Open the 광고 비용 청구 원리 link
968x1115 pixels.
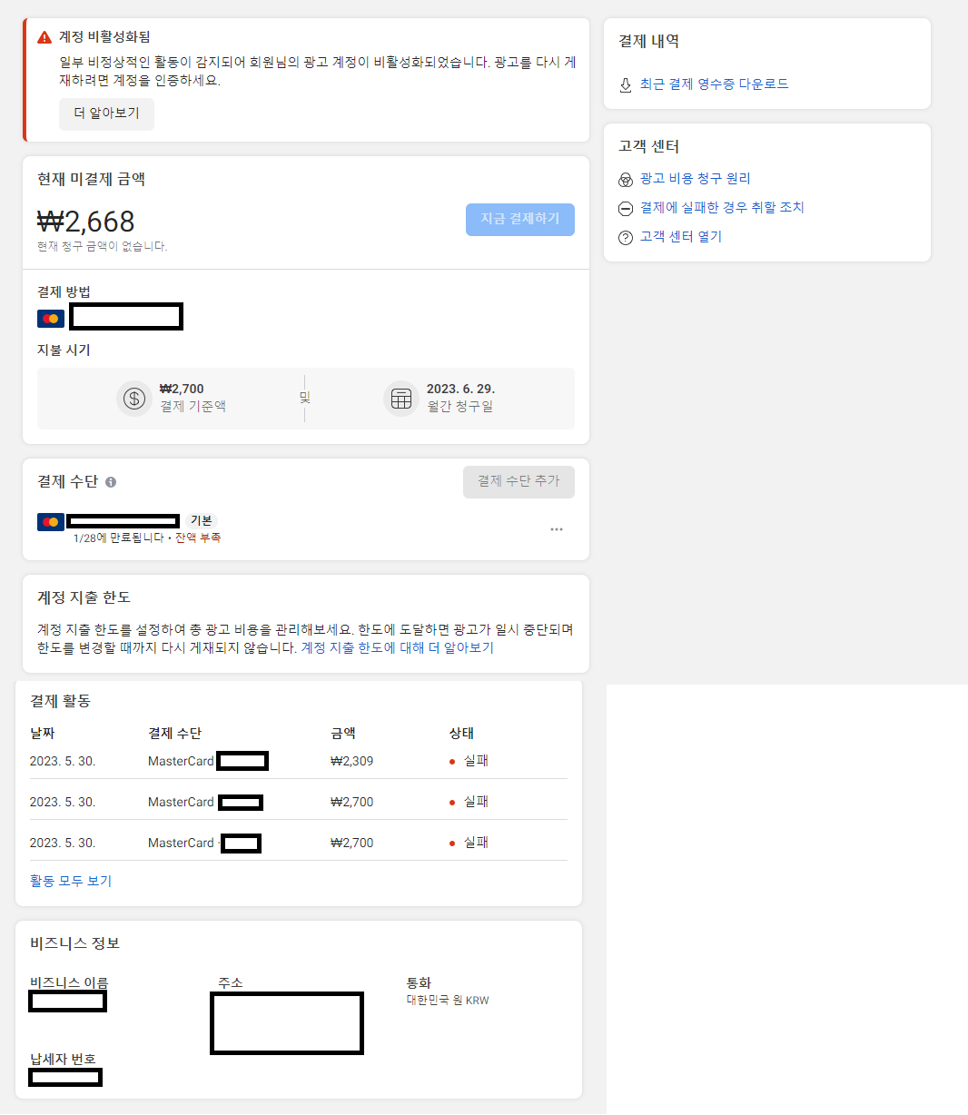695,179
